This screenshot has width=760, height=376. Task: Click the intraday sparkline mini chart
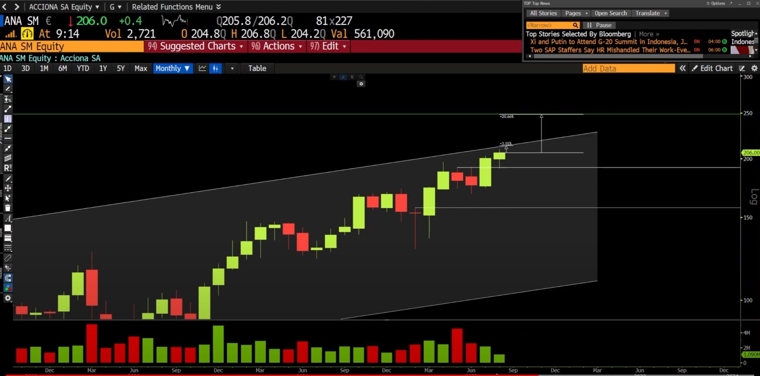[174, 21]
